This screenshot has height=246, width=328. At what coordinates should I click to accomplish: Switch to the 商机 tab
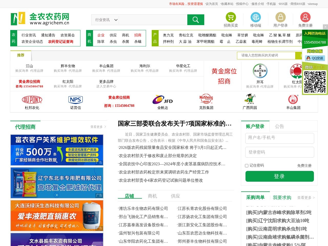point(152,196)
